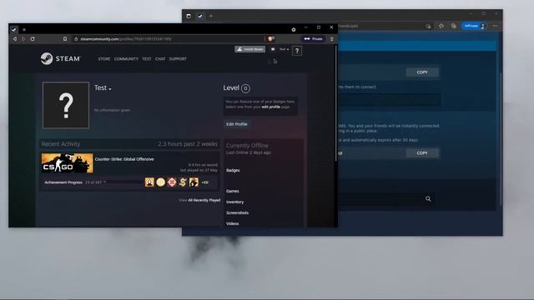Click the Private window indicator
The width and height of the screenshot is (534, 300).
coord(314,39)
